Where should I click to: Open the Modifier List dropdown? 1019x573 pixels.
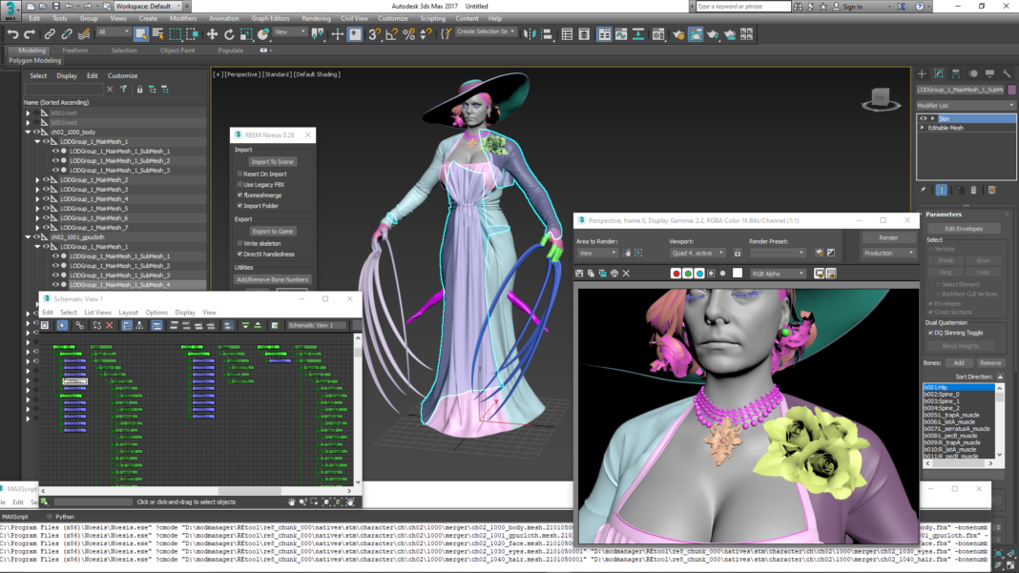click(966, 105)
